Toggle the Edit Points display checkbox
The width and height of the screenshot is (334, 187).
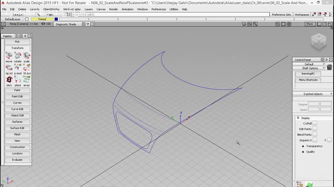pos(315,129)
